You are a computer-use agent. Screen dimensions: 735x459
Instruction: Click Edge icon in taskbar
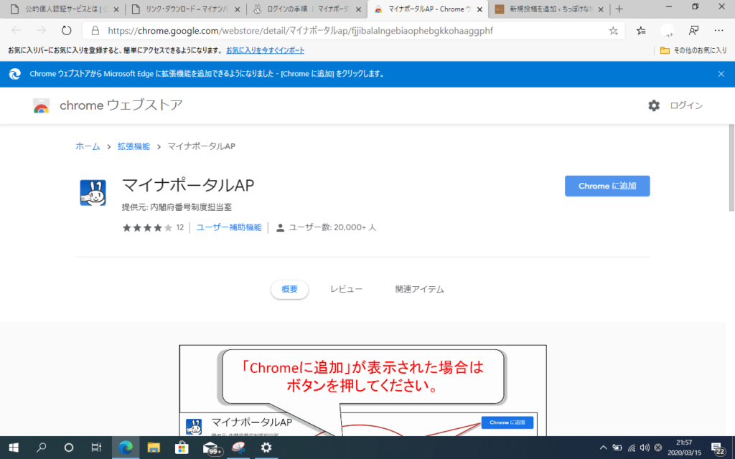tap(125, 448)
